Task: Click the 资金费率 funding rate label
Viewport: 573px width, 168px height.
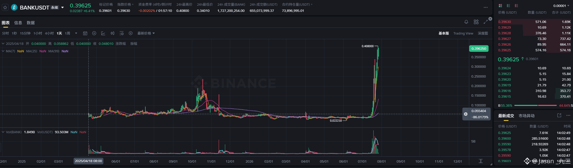Action: pos(155,4)
